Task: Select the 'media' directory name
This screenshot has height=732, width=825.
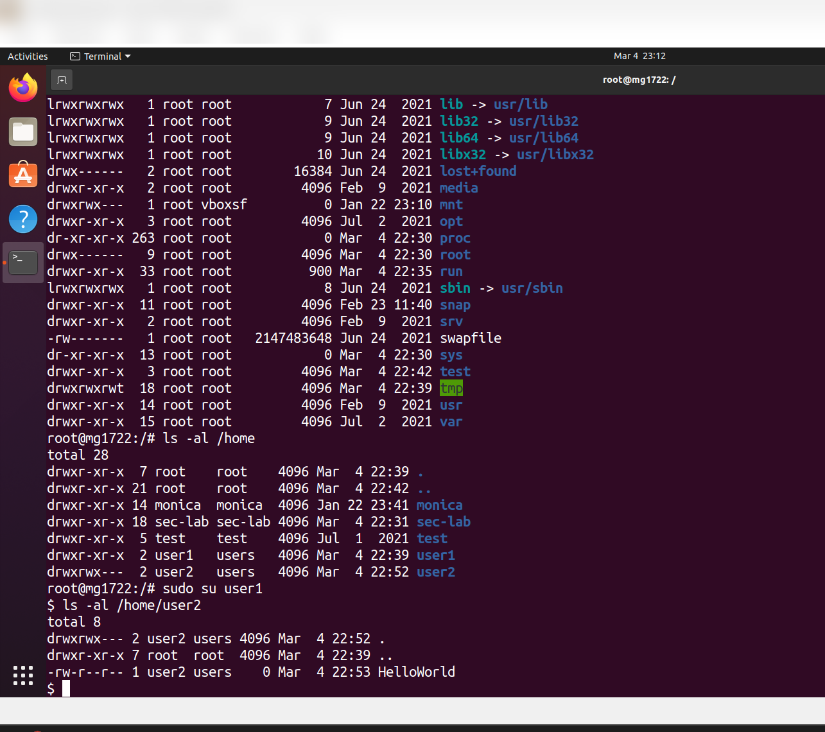Action: click(459, 188)
